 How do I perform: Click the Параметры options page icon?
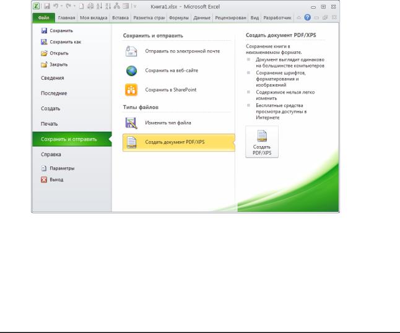(44, 168)
